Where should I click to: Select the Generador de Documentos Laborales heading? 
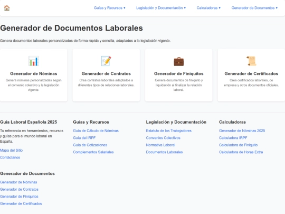click(x=71, y=28)
